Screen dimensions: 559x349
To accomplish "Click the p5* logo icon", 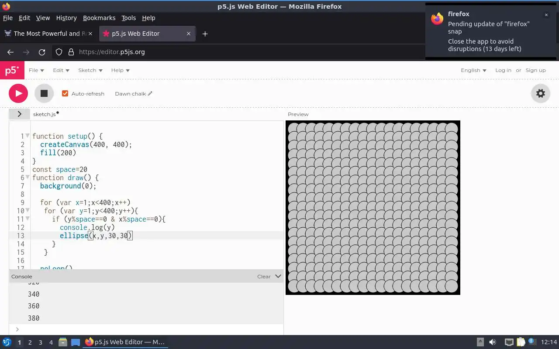I will (x=12, y=71).
